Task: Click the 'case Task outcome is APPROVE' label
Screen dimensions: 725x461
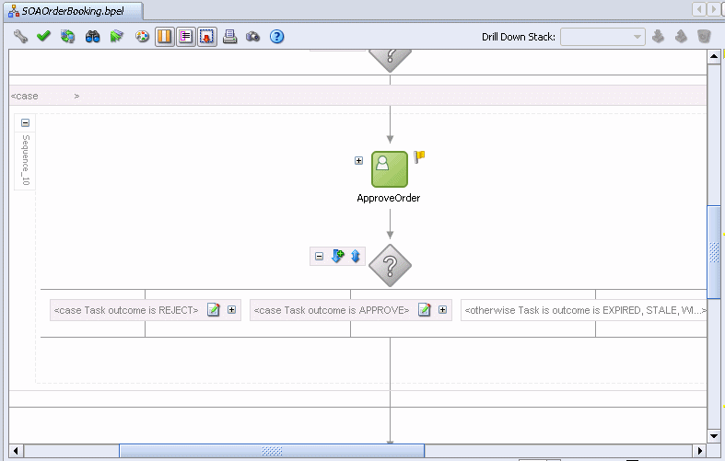Action: click(332, 310)
